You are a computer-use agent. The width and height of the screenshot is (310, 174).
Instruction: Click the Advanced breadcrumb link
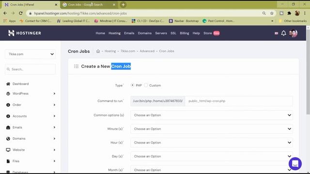point(147,51)
